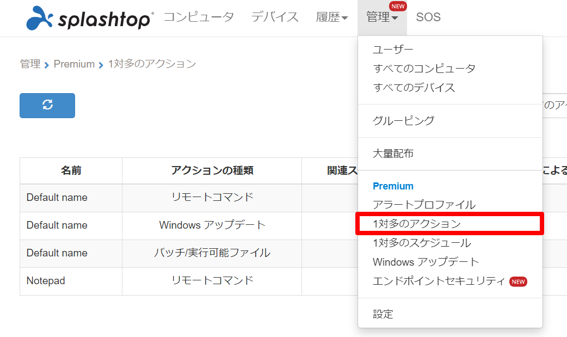Open エンドポイントセキュリティ menu entry
567x337 pixels.
[x=439, y=281]
